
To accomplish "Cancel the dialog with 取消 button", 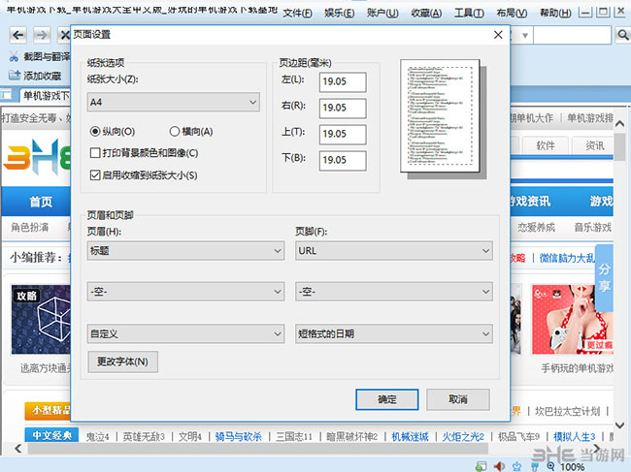I will [x=458, y=399].
